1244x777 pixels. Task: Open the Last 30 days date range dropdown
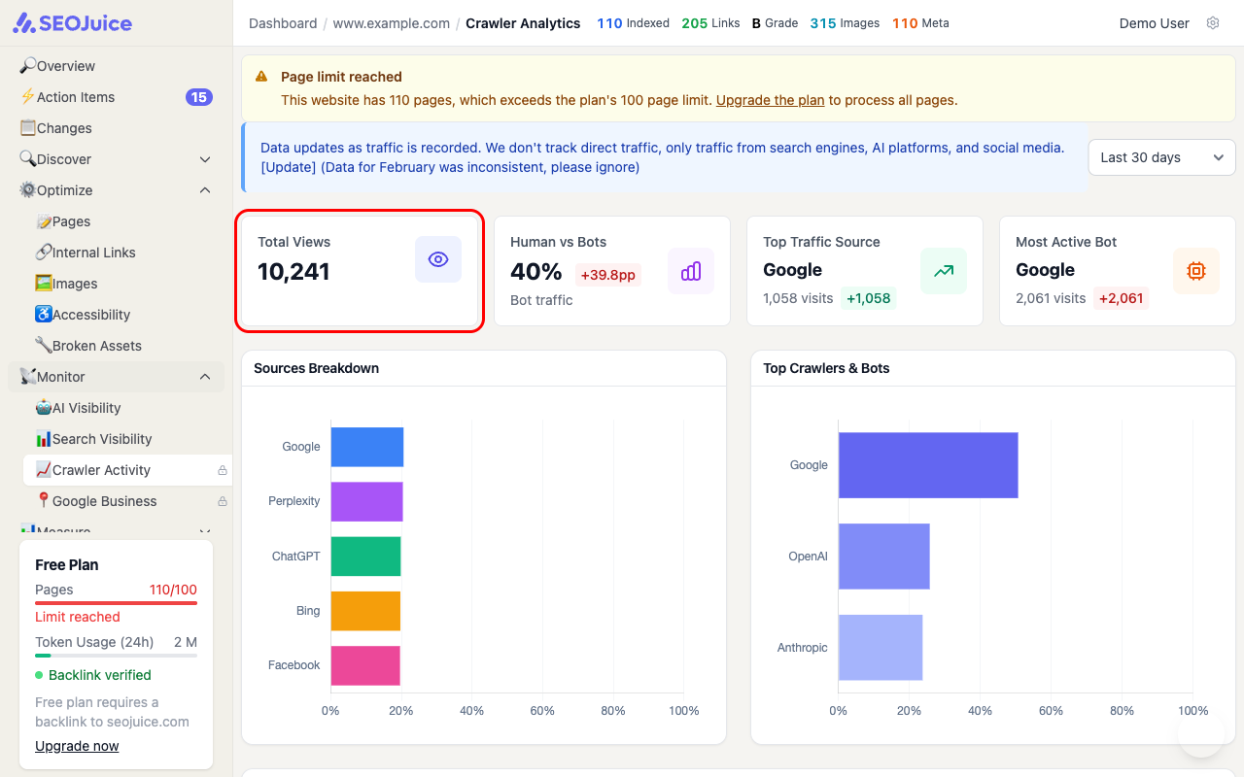[x=1161, y=157]
